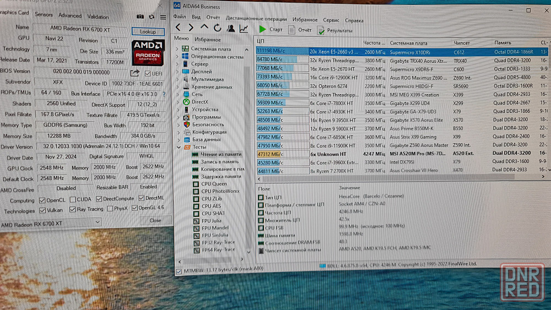
Task: Open the GPU-Z hamburger menu
Action: pos(163,17)
